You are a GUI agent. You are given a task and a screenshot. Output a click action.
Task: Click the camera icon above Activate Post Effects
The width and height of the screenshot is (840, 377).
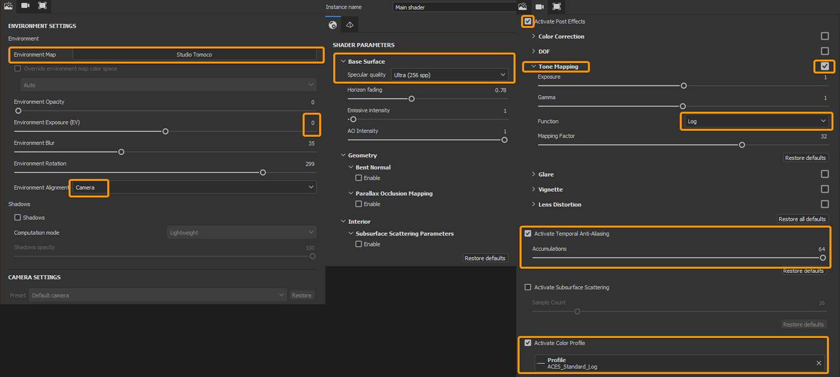pos(539,7)
